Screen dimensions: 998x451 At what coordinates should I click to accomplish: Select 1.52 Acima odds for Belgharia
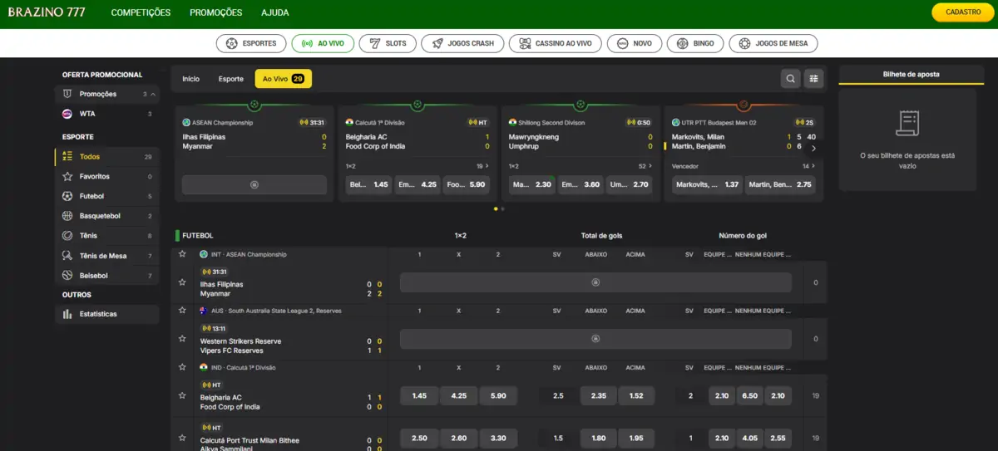click(637, 396)
